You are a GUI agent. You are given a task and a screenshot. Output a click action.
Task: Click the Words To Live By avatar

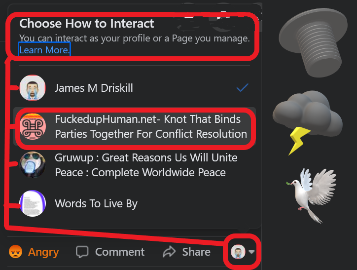point(33,203)
